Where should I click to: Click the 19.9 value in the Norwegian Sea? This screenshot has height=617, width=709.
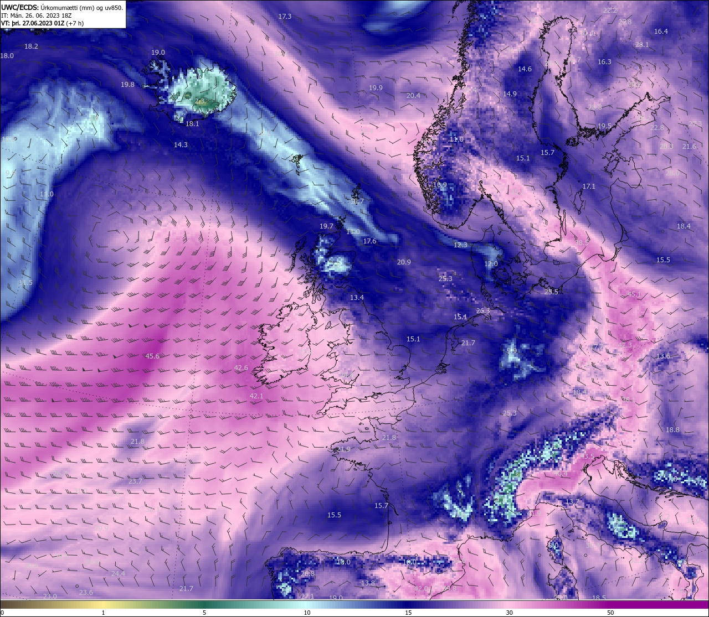point(376,88)
